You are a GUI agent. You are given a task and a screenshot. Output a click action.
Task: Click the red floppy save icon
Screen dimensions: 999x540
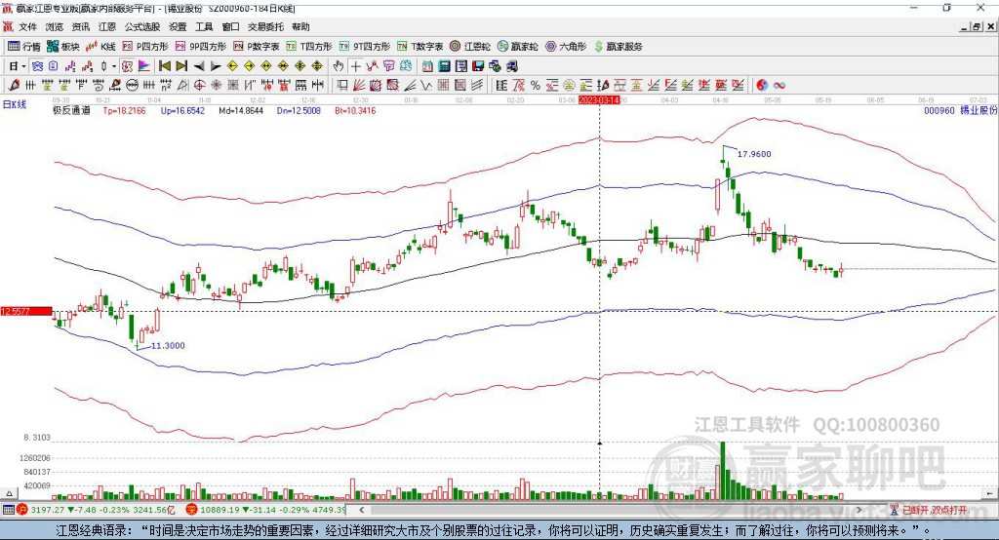click(478, 66)
